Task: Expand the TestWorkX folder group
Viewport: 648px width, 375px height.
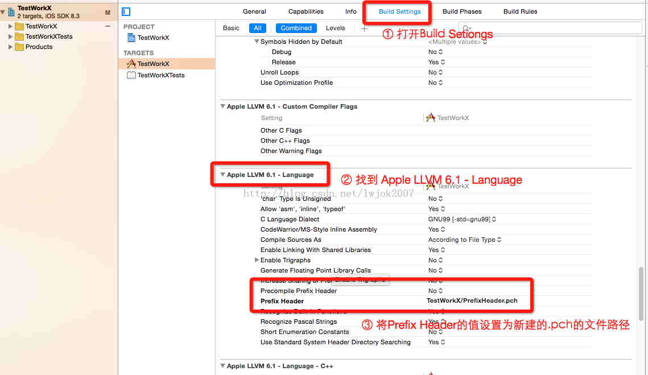Action: pyautogui.click(x=10, y=27)
